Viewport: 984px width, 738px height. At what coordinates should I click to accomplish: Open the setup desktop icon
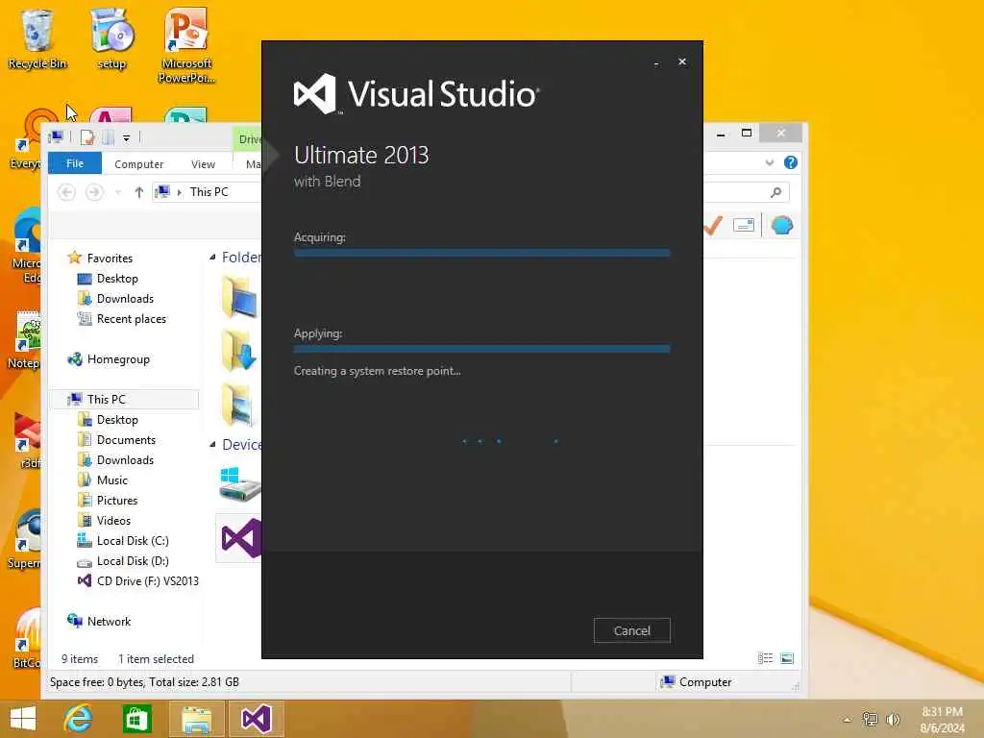pyautogui.click(x=111, y=38)
